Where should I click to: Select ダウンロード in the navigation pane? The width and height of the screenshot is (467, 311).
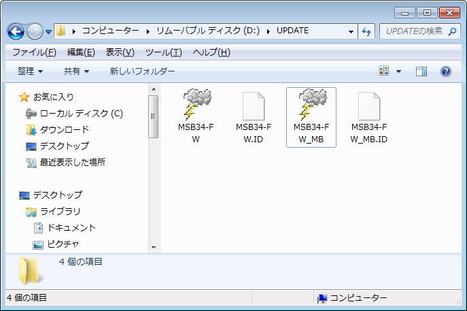[x=64, y=129]
